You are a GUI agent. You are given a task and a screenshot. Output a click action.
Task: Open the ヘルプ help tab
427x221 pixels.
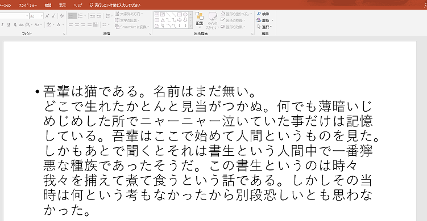pos(78,5)
